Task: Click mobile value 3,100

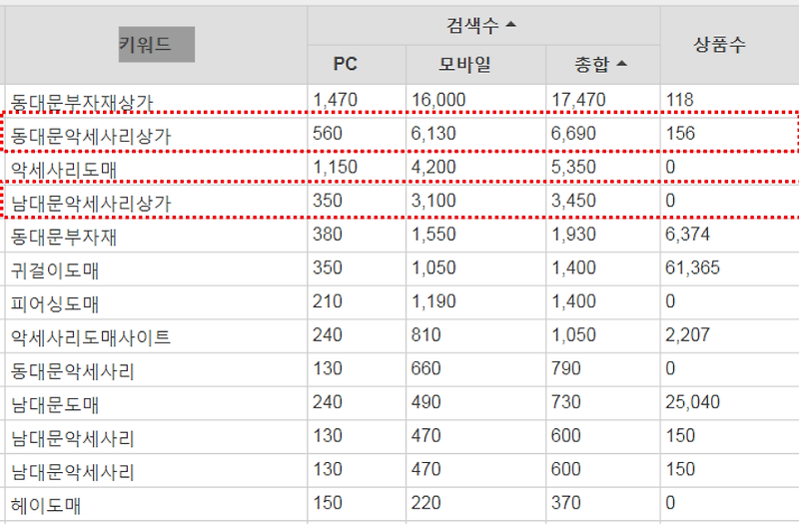Action: click(433, 201)
